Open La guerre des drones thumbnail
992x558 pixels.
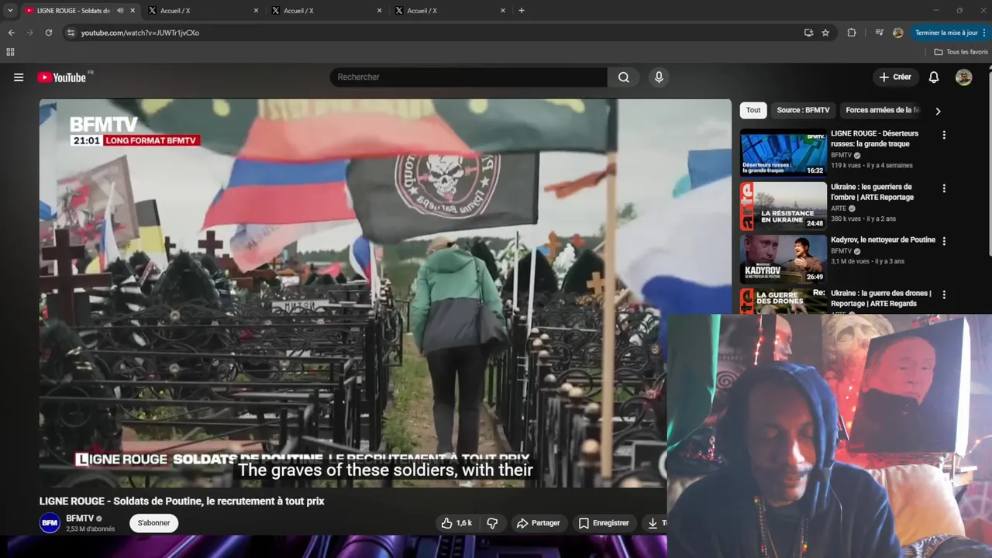[784, 301]
